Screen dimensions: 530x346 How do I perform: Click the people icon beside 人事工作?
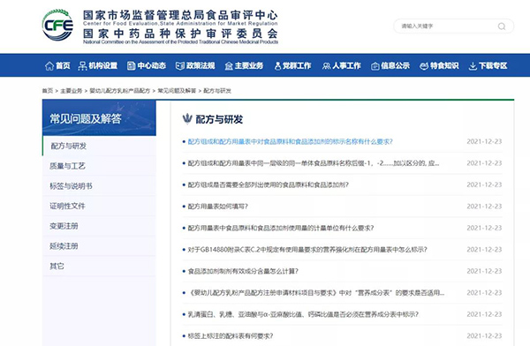tap(326, 66)
